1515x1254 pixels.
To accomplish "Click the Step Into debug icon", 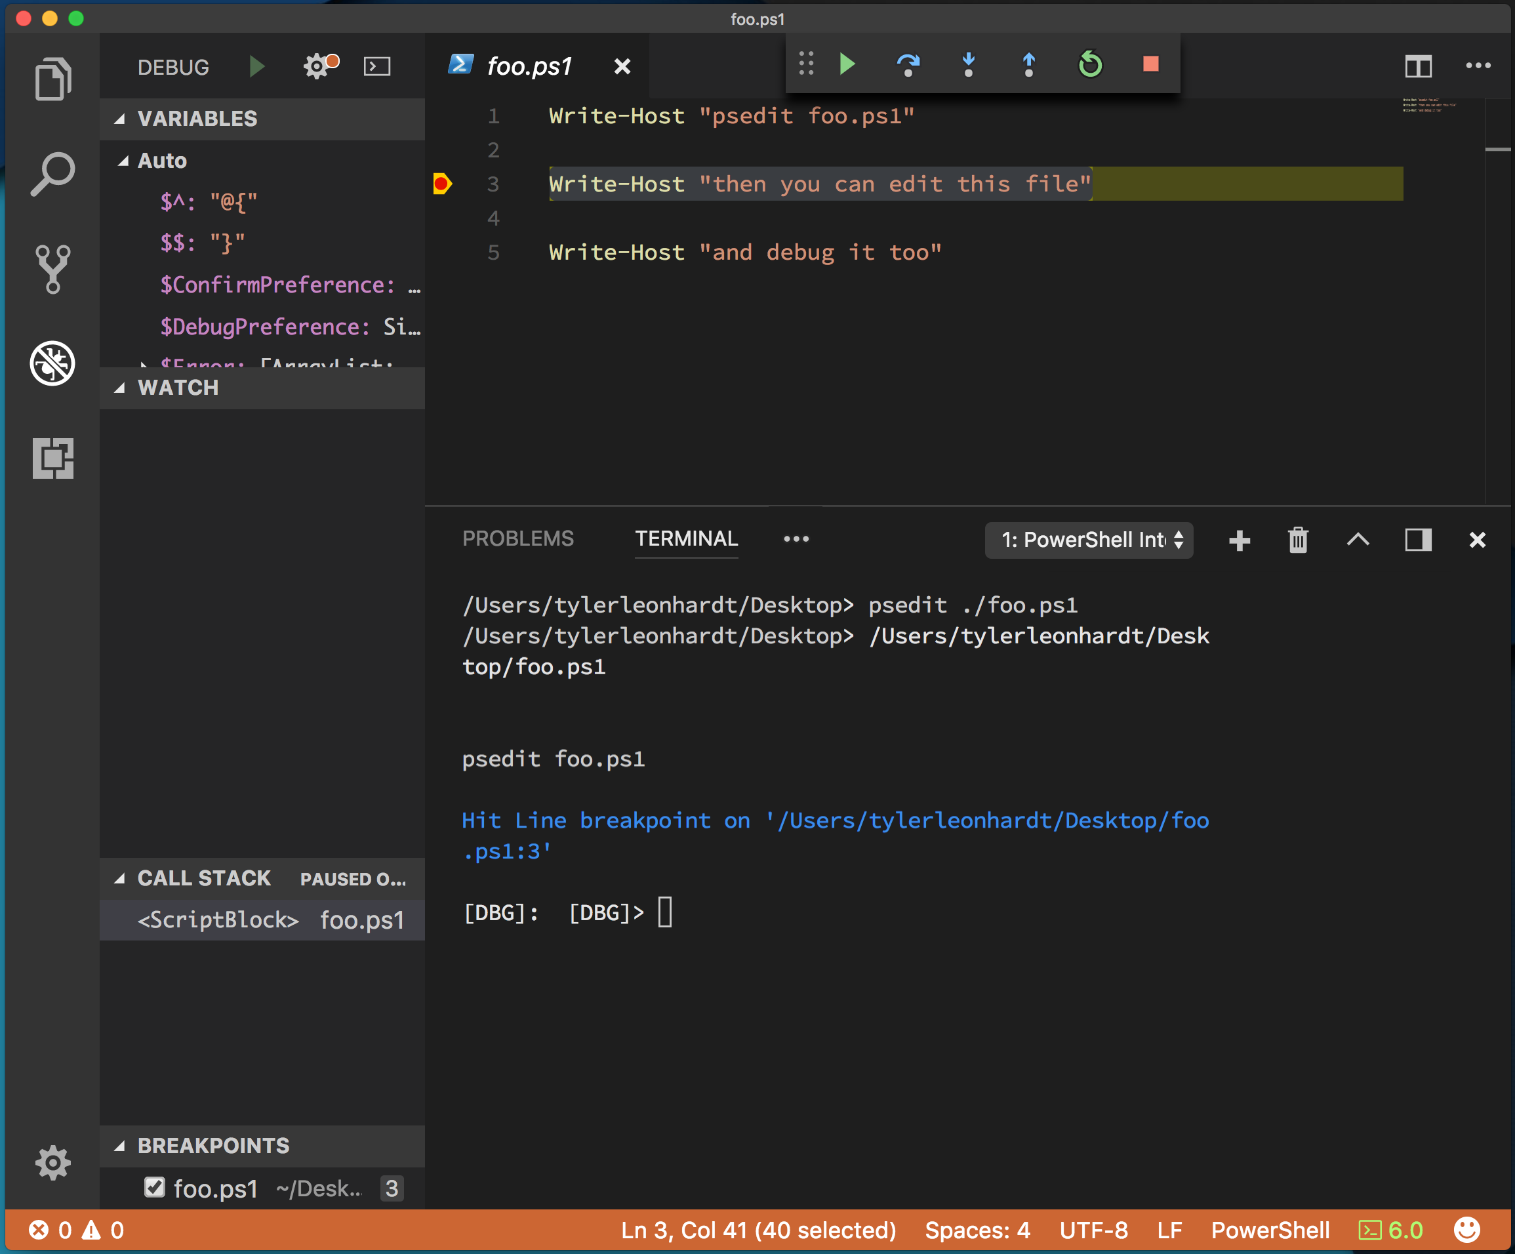I will [969, 66].
